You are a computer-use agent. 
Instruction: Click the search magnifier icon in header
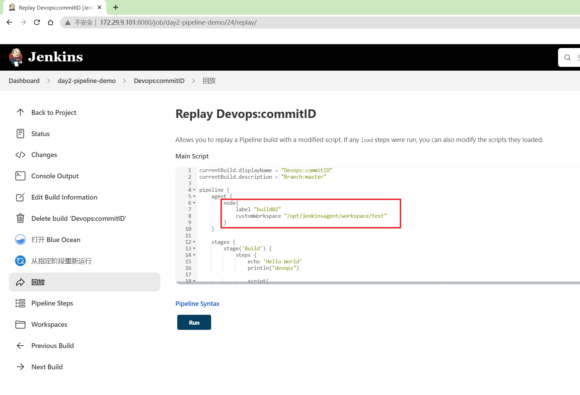click(x=568, y=58)
